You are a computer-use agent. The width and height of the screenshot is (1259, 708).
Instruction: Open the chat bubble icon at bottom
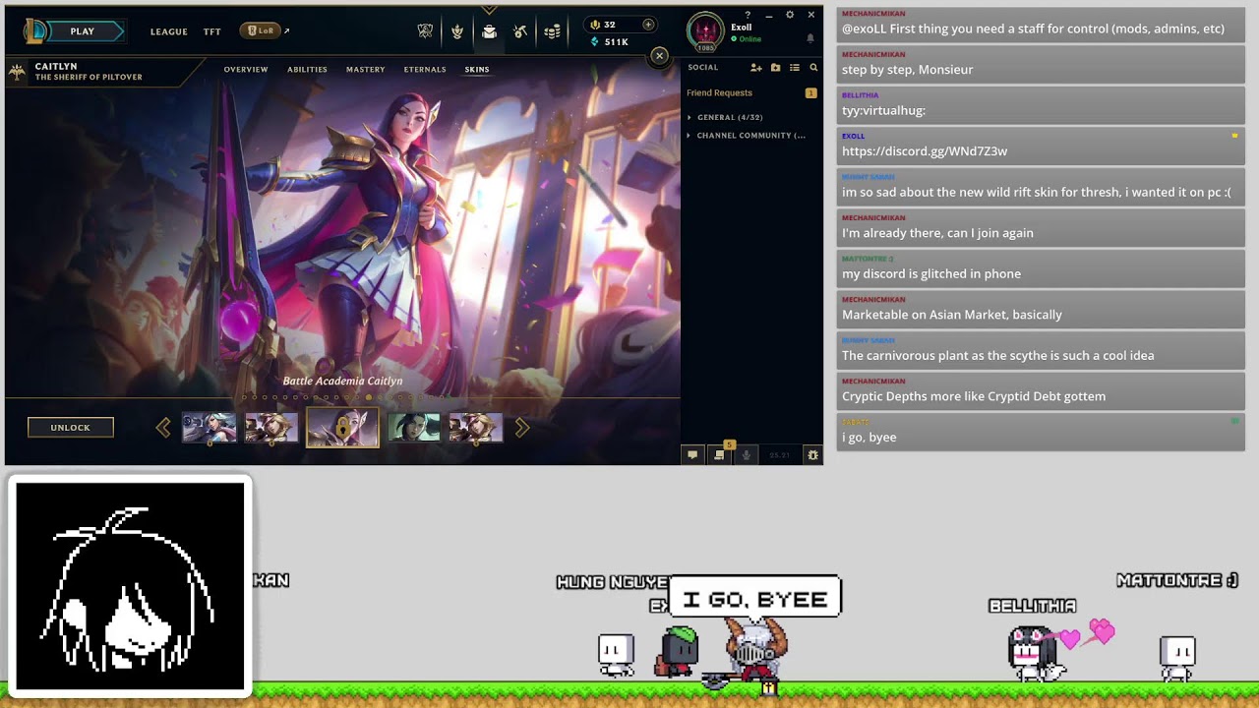692,454
